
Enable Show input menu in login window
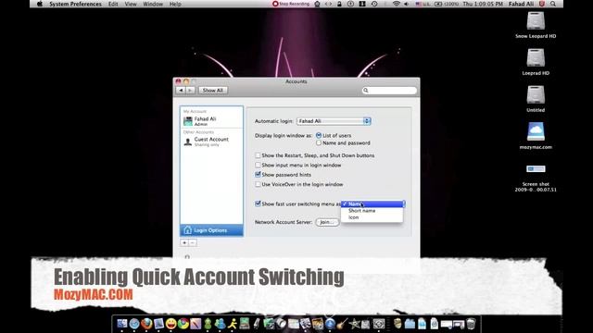[x=258, y=165]
